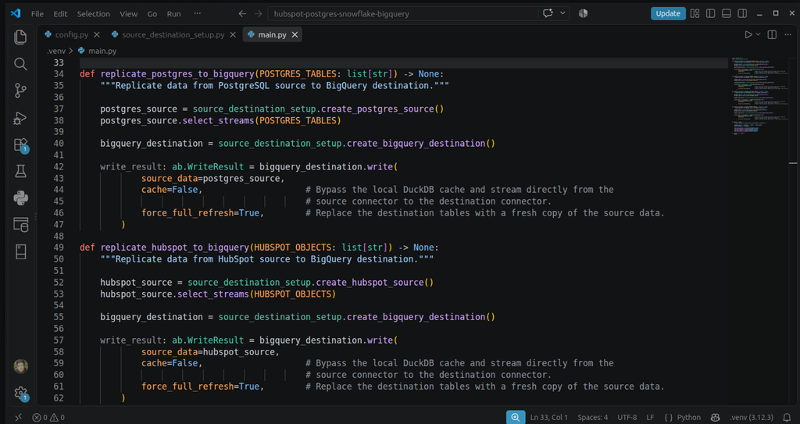The height and width of the screenshot is (424, 800).
Task: Open the Edit menu
Action: pyautogui.click(x=60, y=14)
